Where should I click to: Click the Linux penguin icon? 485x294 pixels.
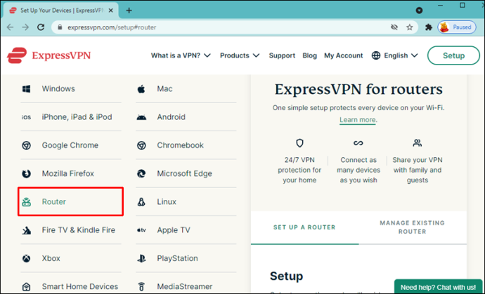click(141, 202)
